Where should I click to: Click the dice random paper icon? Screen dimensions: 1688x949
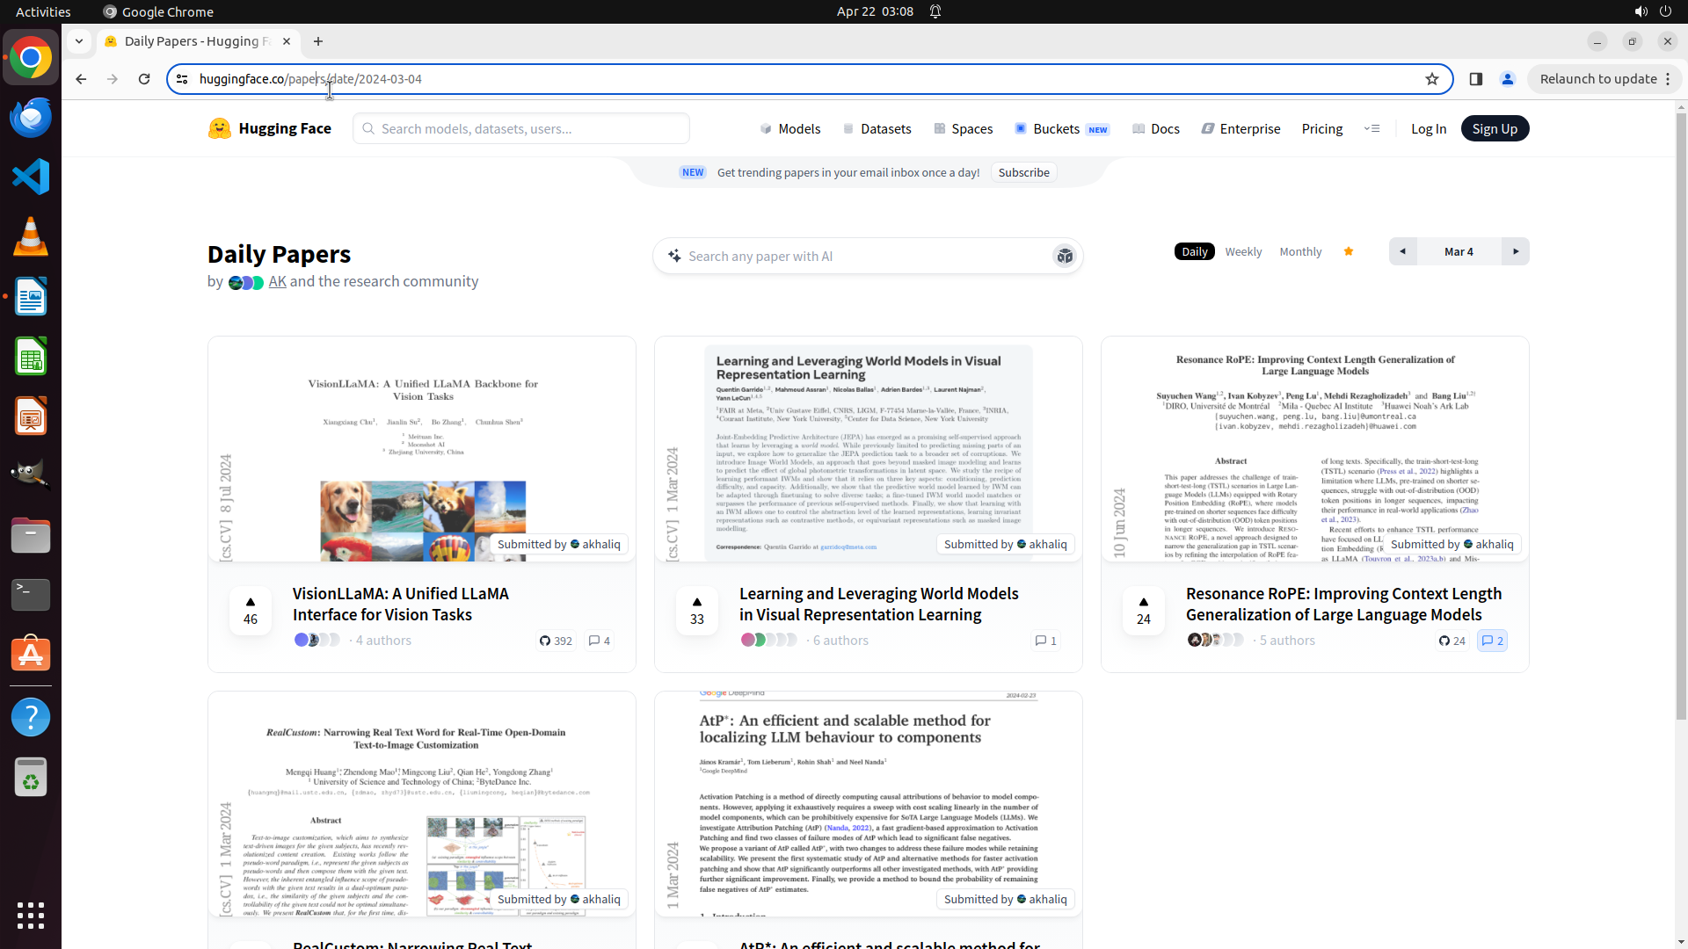click(x=1064, y=256)
